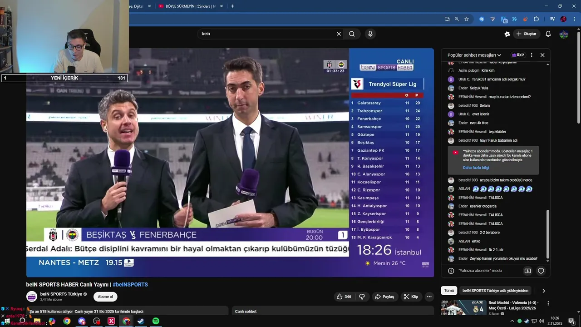Click the Super Chat dollar icon

[x=527, y=271]
